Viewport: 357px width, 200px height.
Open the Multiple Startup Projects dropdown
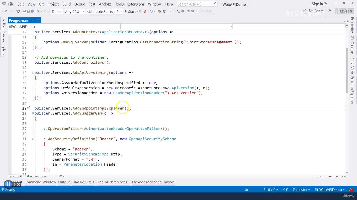point(105,11)
